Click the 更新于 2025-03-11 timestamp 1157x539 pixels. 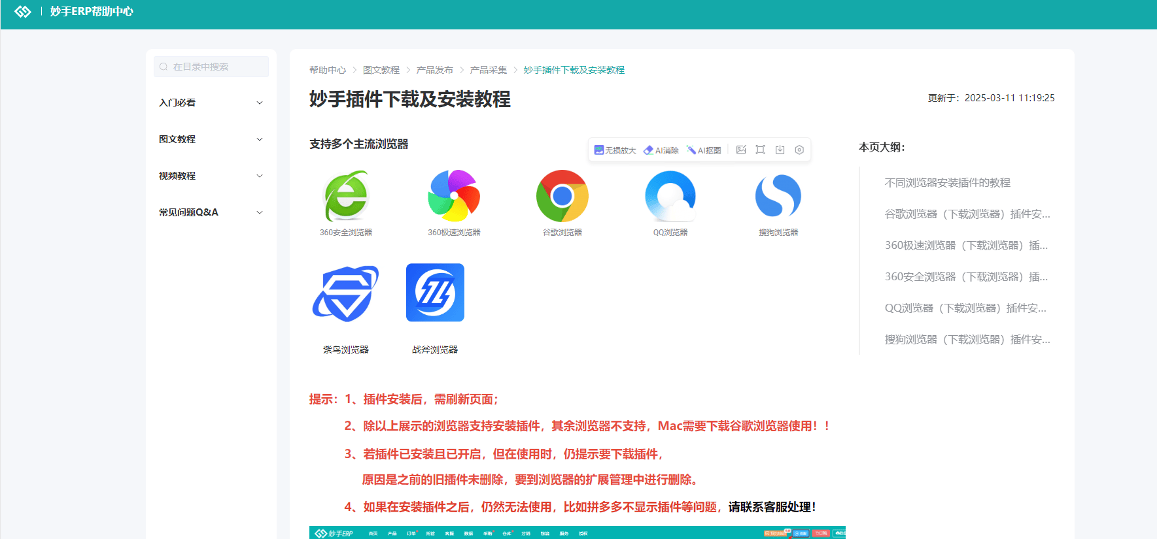tap(991, 98)
